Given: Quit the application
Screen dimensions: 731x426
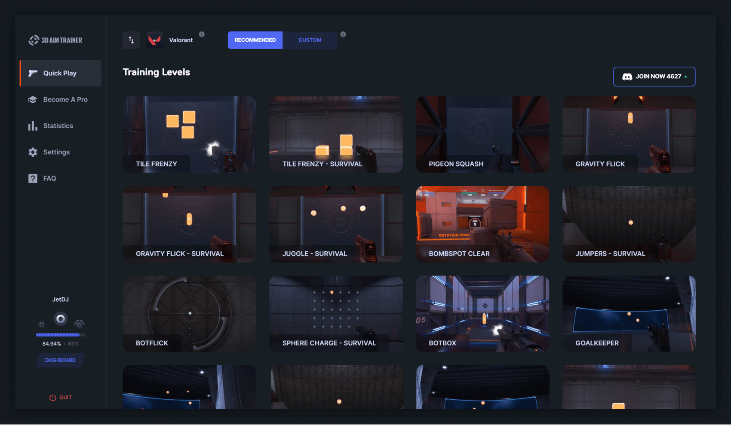Looking at the screenshot, I should (60, 397).
